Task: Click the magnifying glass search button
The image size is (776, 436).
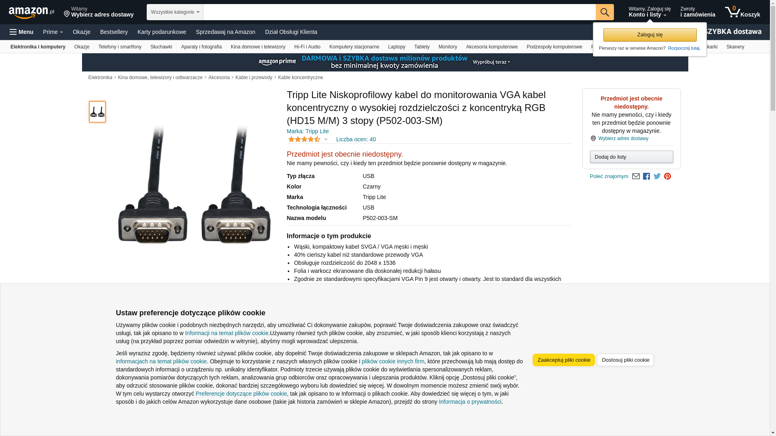Action: 605,12
